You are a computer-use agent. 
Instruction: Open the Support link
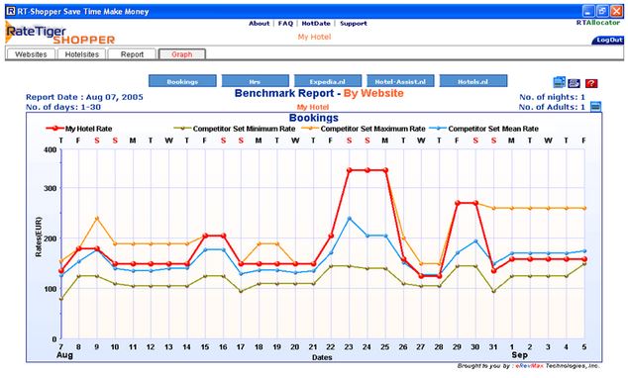click(x=354, y=23)
